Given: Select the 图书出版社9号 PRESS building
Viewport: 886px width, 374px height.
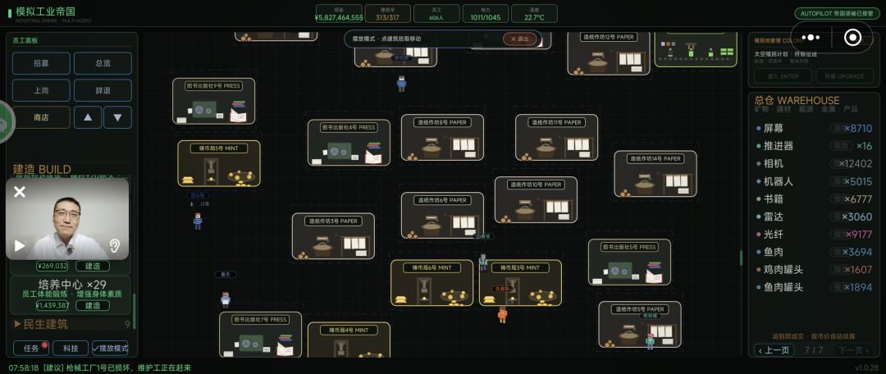Looking at the screenshot, I should (x=213, y=101).
